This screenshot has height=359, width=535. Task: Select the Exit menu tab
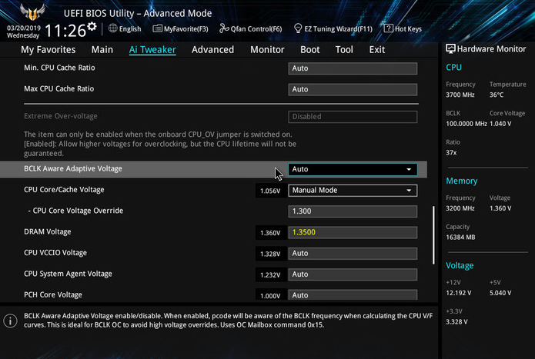tap(377, 49)
